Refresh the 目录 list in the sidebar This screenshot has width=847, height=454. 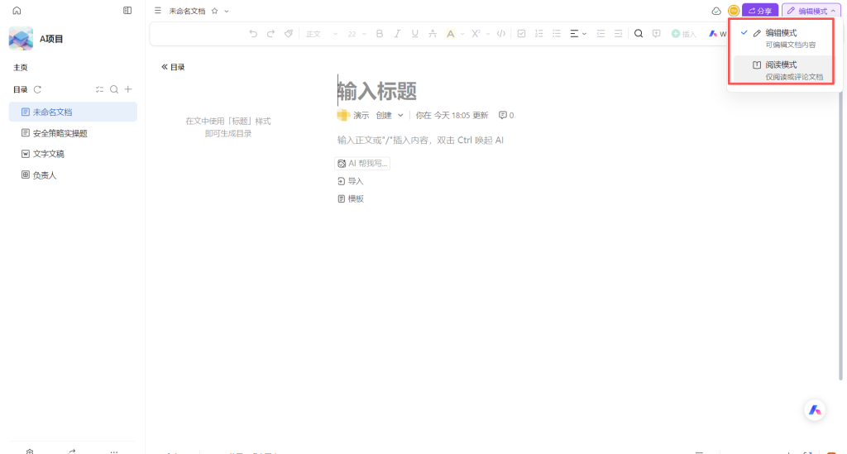tap(37, 89)
